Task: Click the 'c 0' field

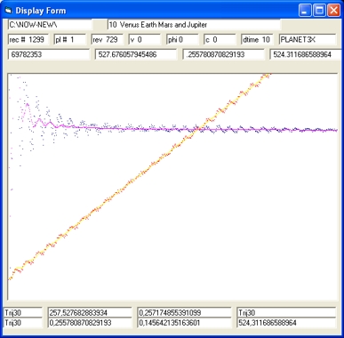Action: pyautogui.click(x=220, y=39)
